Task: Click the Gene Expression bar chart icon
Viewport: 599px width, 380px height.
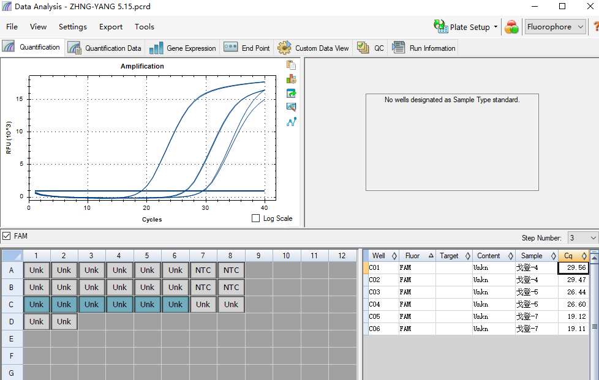Action: (156, 48)
